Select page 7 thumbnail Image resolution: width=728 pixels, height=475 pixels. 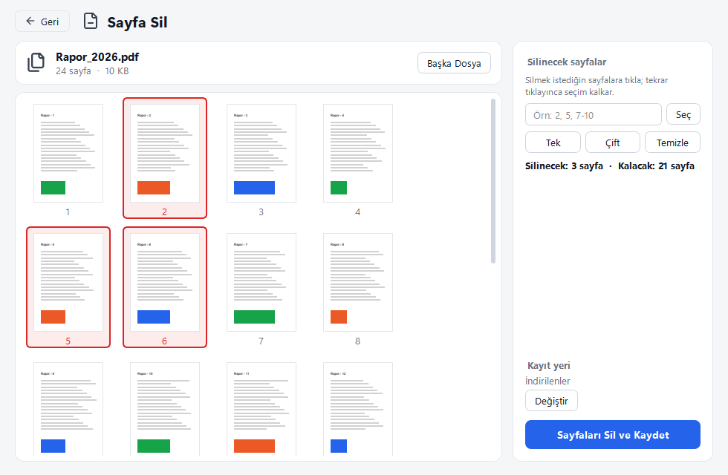261,287
